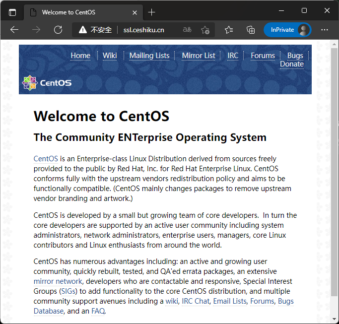This screenshot has height=324, width=339.
Task: Open the Donate navigation link
Action: point(292,64)
